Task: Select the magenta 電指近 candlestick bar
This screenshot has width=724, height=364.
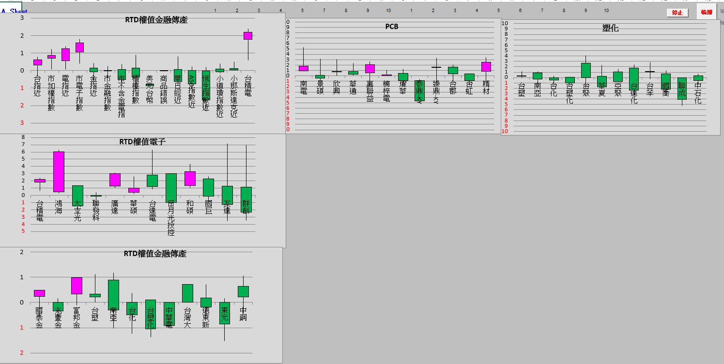Action: click(x=65, y=55)
